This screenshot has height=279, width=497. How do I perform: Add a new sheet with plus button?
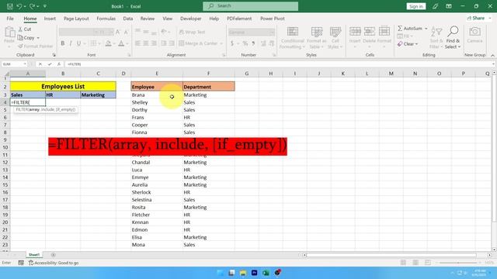point(53,255)
